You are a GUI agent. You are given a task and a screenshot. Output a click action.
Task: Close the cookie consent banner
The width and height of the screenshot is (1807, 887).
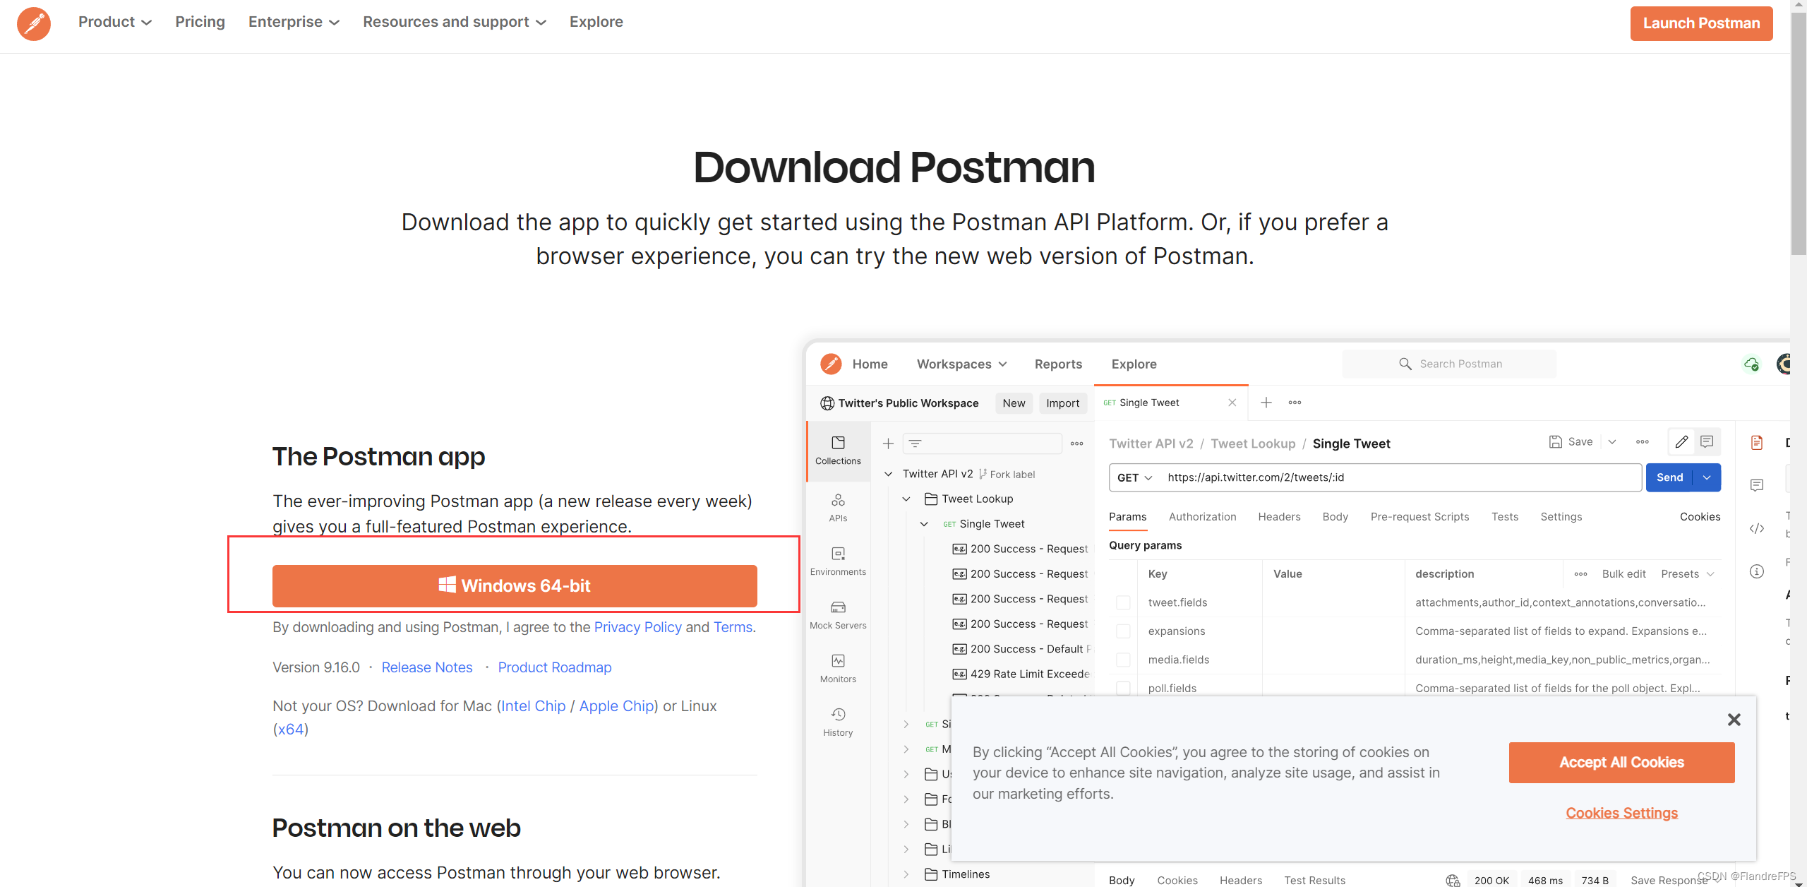coord(1734,720)
